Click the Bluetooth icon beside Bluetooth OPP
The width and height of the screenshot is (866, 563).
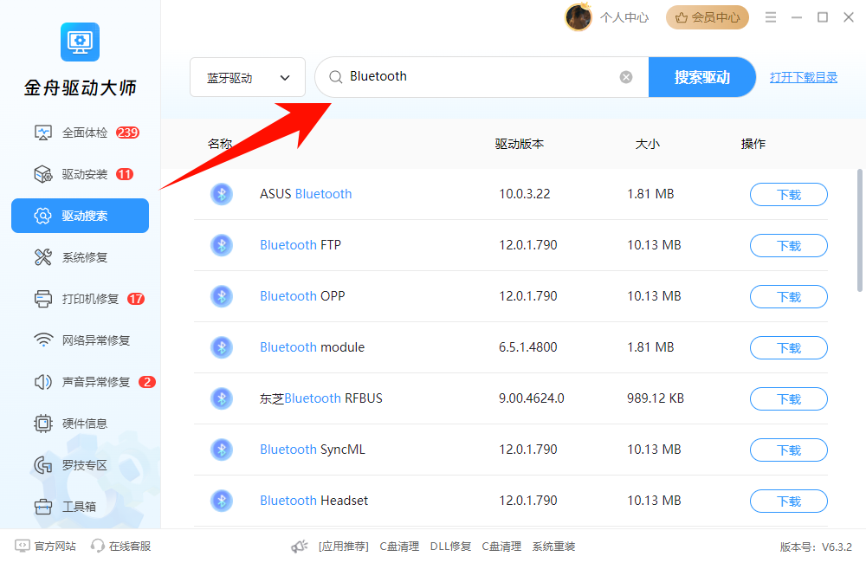[x=222, y=296]
